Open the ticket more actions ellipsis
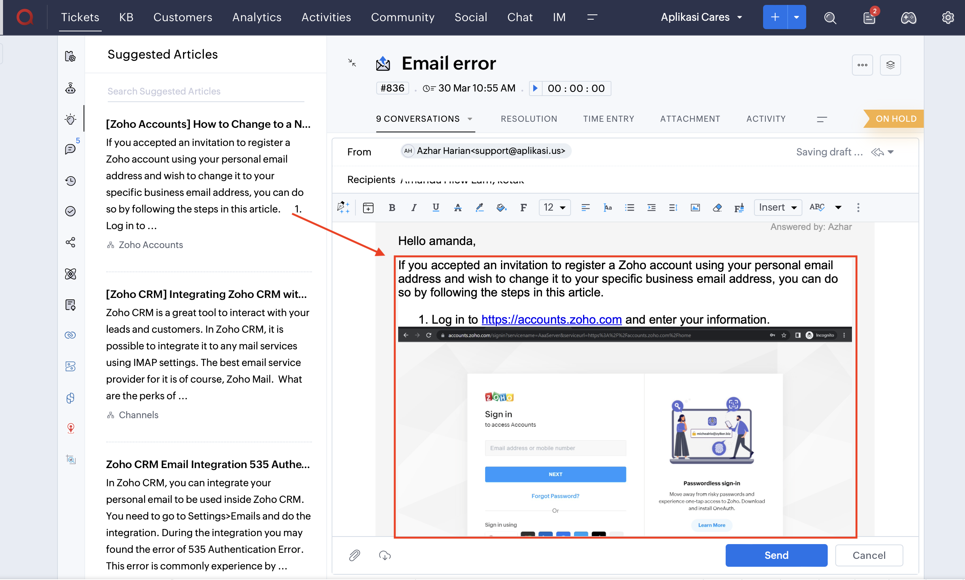This screenshot has width=965, height=580. (862, 65)
